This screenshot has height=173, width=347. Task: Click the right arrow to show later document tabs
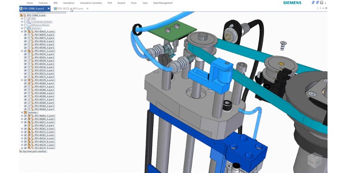click(x=321, y=8)
